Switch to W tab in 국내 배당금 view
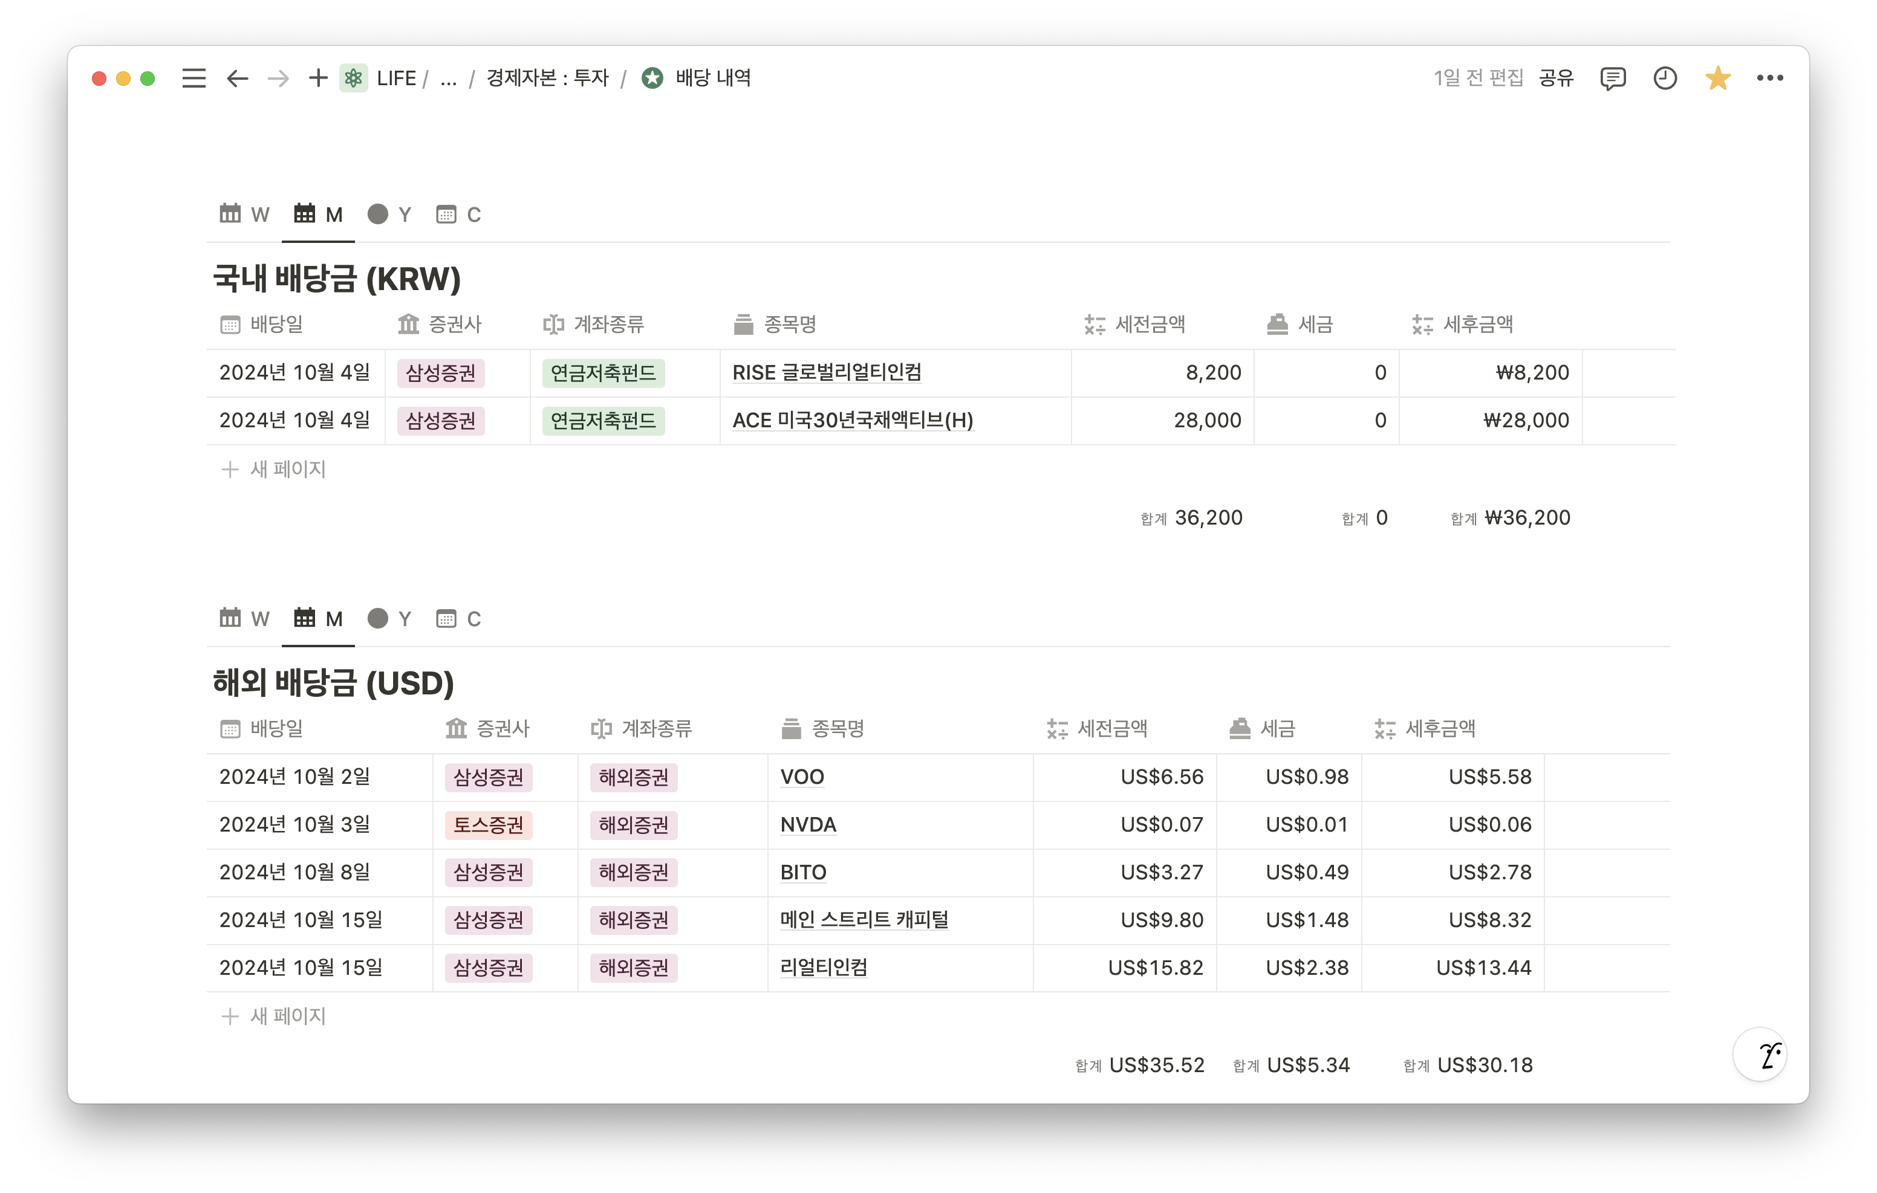 click(245, 215)
